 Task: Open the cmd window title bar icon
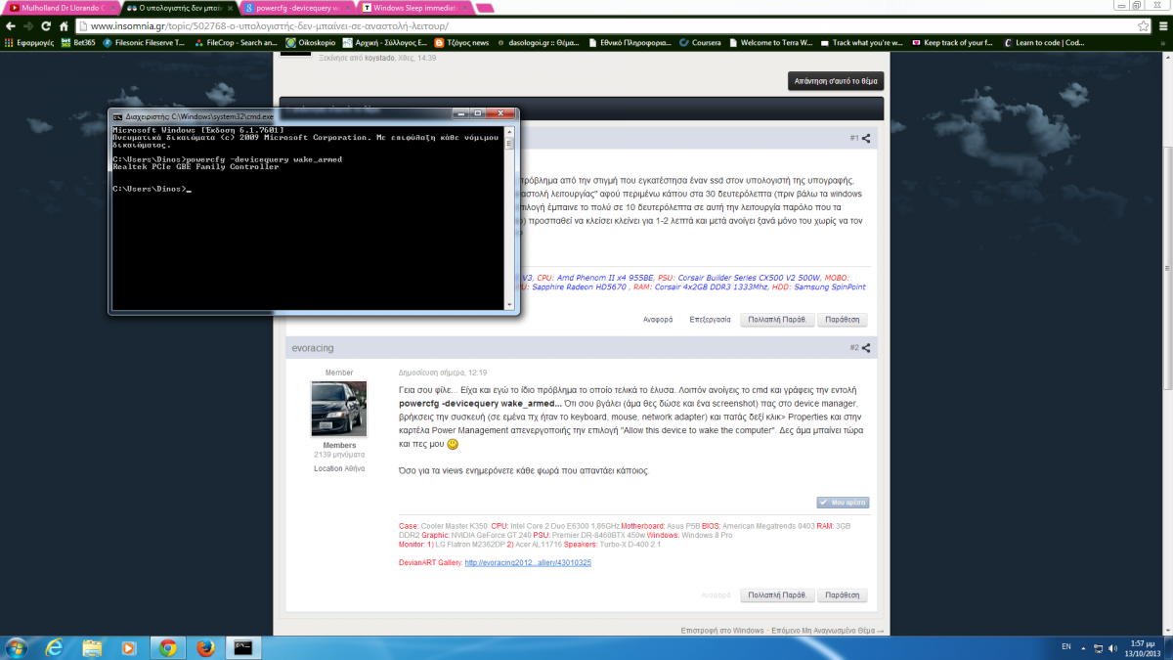(x=118, y=115)
